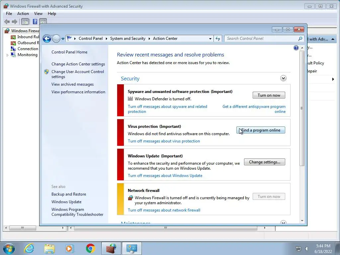The width and height of the screenshot is (340, 255).
Task: Expand the Monitoring tree node arrow
Action: tap(7, 55)
